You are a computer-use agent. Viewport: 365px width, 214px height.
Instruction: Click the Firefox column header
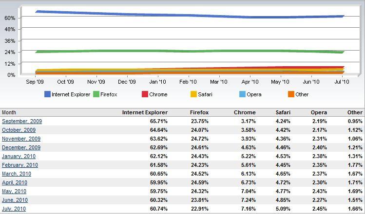click(x=199, y=112)
